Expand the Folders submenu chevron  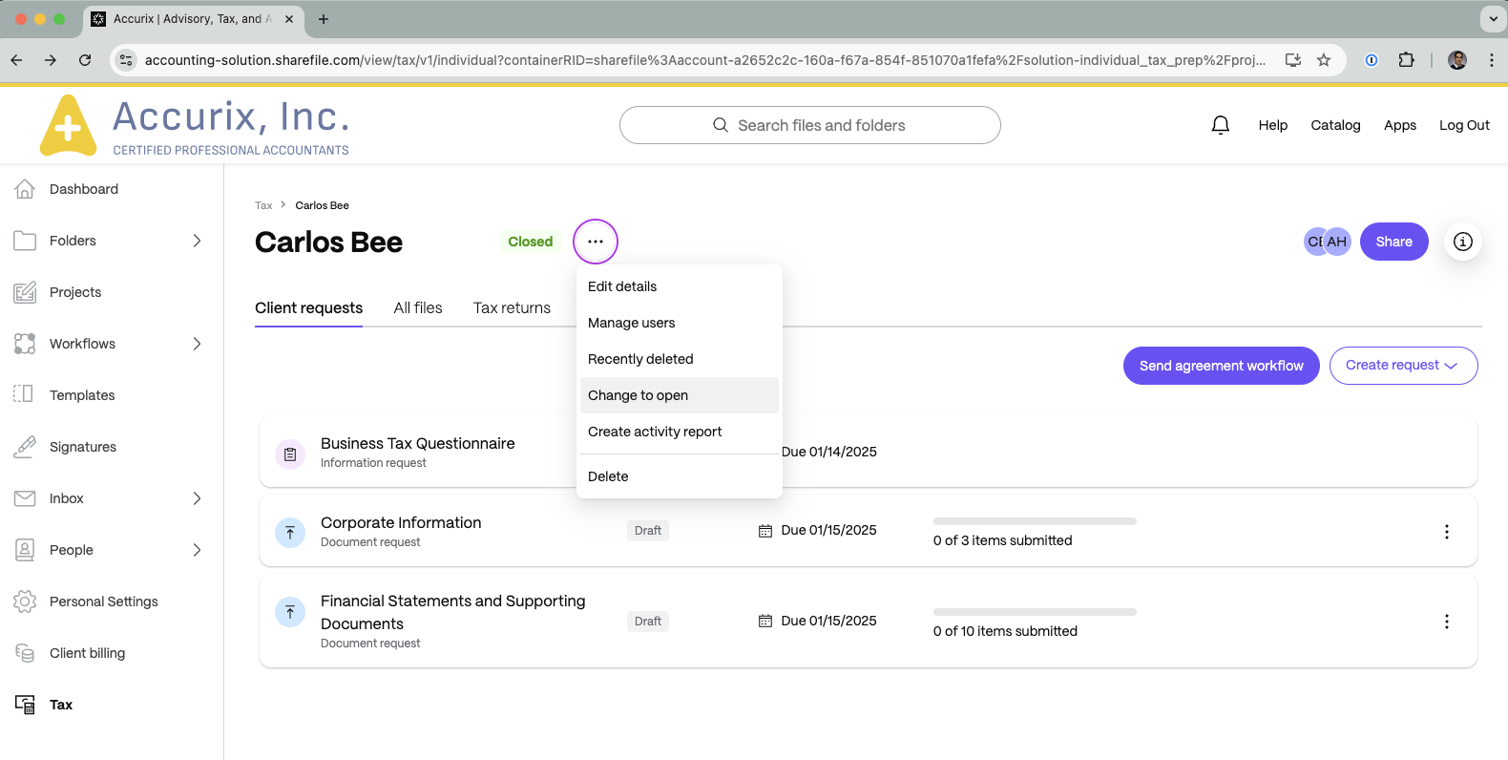(x=197, y=241)
